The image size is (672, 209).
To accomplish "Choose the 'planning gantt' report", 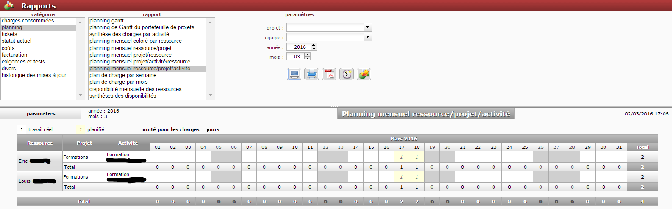I will pos(147,21).
